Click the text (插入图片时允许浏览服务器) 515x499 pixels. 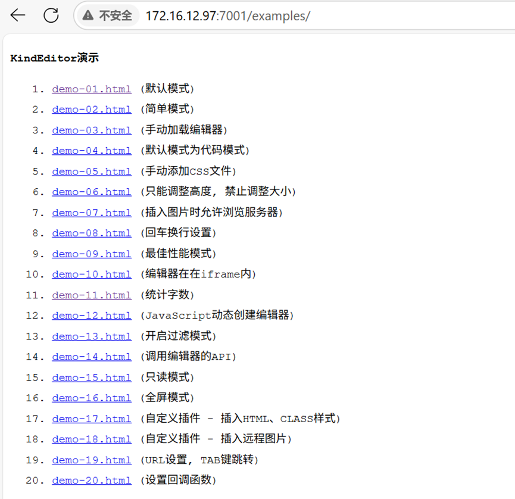211,213
